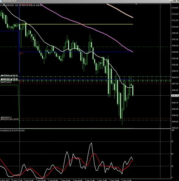Click the 1 Sep 09:45 time axis label
The image size is (179, 181).
pyautogui.click(x=78, y=180)
